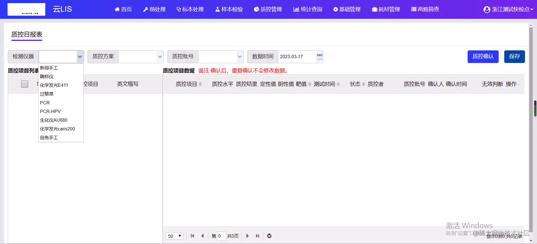Click the 统计查询 bar chart icon

click(297, 9)
